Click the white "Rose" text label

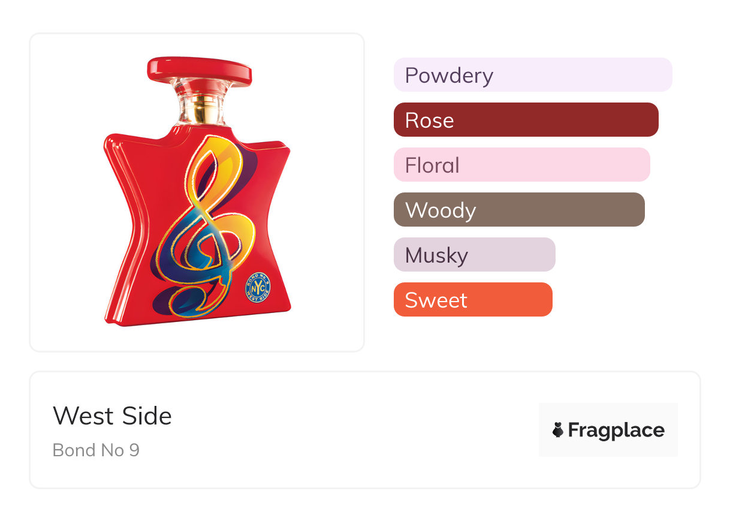pyautogui.click(x=429, y=121)
